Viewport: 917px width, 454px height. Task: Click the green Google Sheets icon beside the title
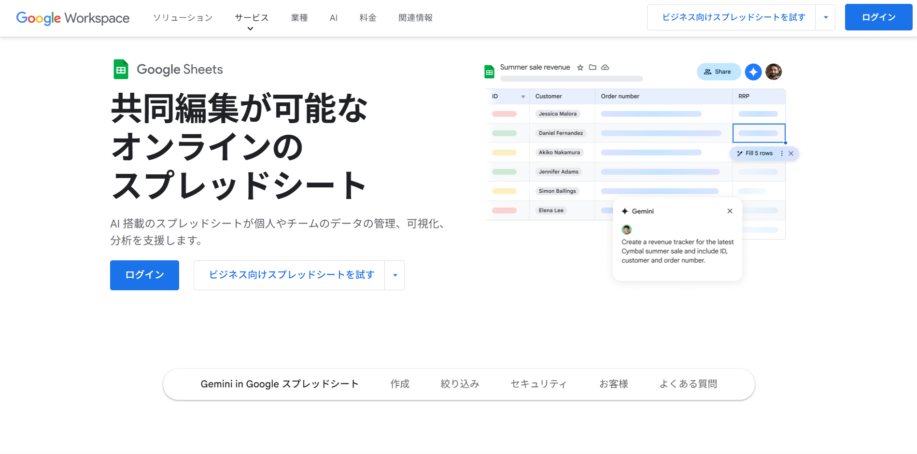[121, 70]
